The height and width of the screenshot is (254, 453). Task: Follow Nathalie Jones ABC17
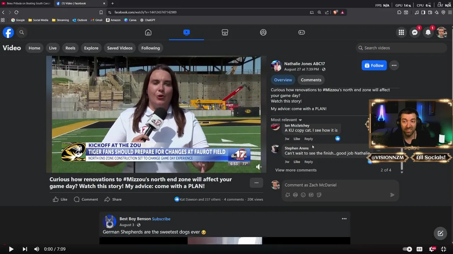click(374, 65)
